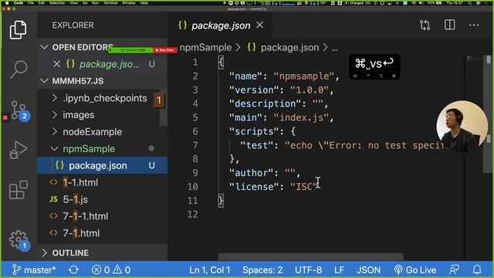The height and width of the screenshot is (278, 494).
Task: Collapse the OPEN EDITORS section
Action: (45, 47)
